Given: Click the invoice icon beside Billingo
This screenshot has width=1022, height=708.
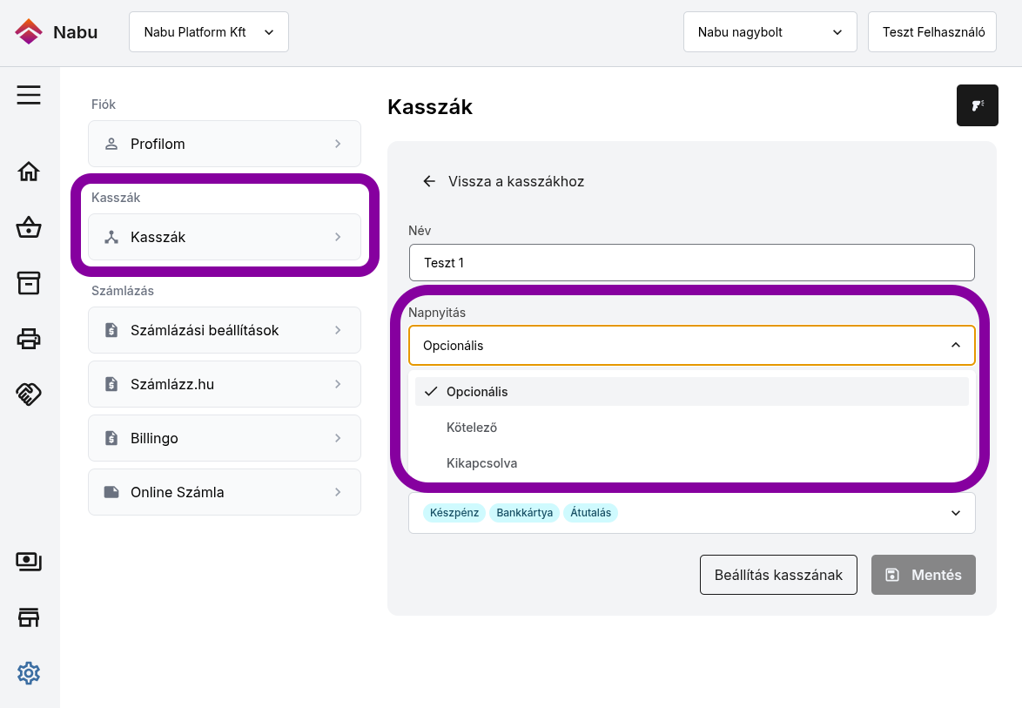Looking at the screenshot, I should [111, 438].
